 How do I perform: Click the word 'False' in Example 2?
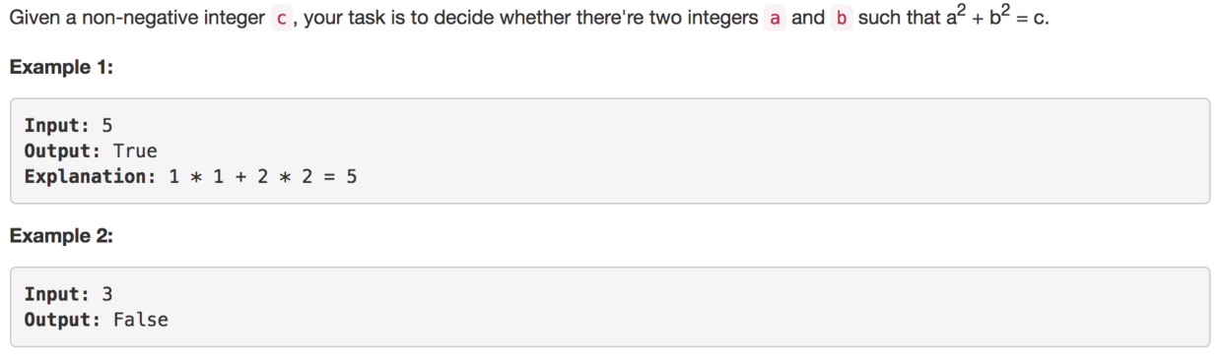(x=141, y=320)
